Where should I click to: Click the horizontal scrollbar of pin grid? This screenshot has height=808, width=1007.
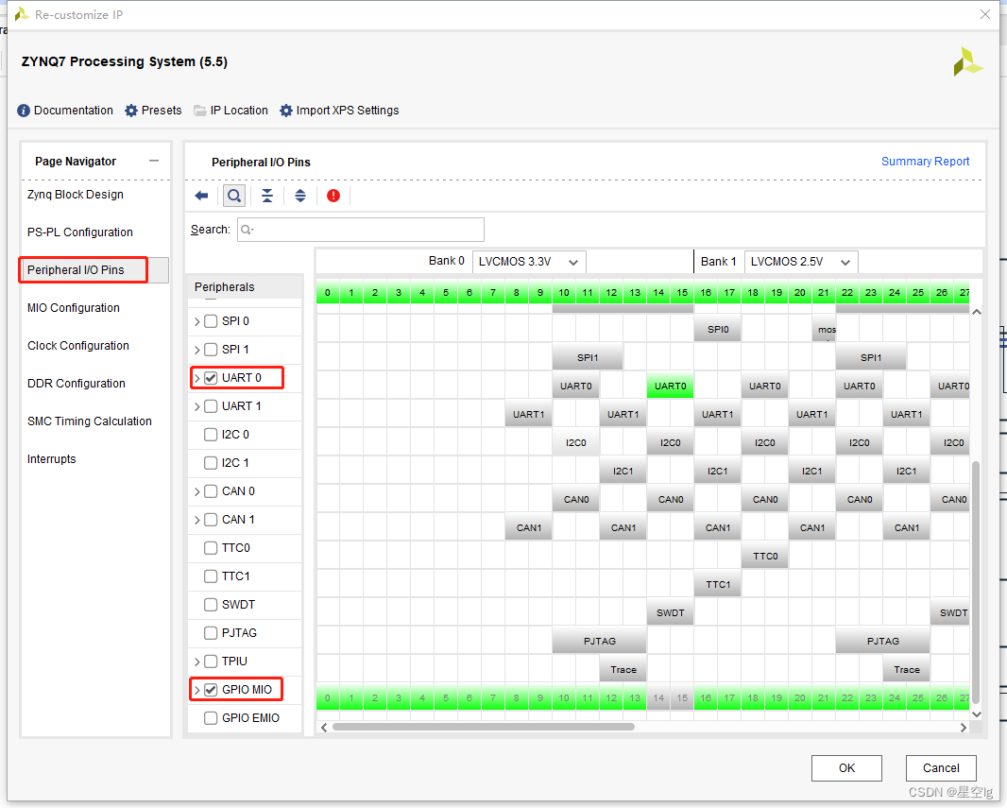[x=483, y=727]
